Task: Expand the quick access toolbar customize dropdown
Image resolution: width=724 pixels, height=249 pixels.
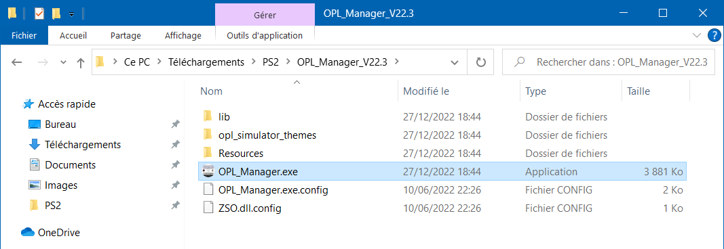Action: pos(71,15)
